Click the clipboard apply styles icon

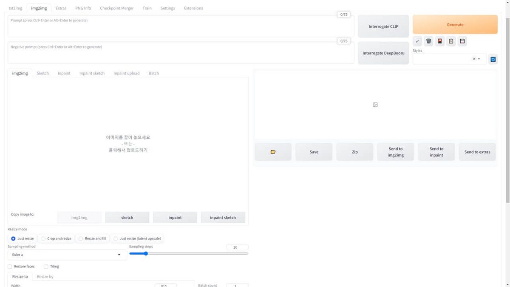451,41
